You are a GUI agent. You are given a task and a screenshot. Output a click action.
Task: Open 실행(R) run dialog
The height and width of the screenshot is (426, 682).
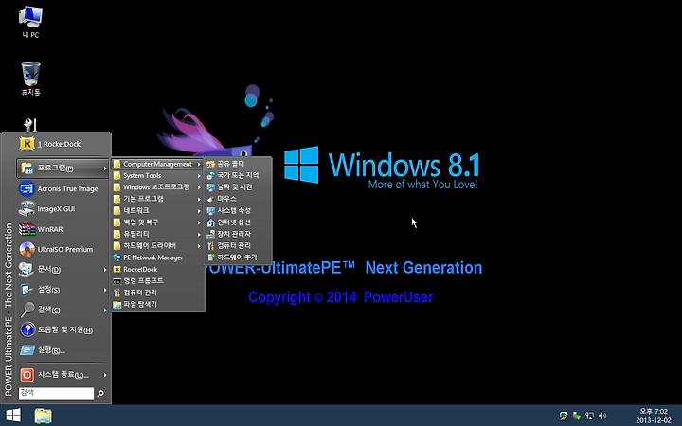click(x=63, y=350)
